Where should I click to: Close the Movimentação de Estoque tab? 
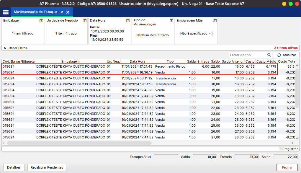(68, 12)
